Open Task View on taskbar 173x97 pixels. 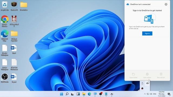72,94
